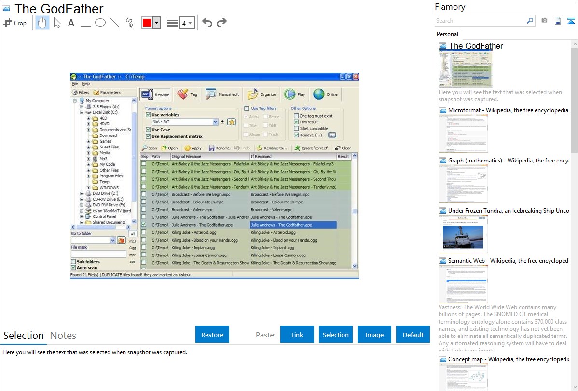Open Manual edit in GodFather
The height and width of the screenshot is (391, 578).
(222, 94)
